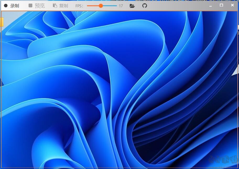
Task: Open the output folder icon
Action: click(x=132, y=6)
